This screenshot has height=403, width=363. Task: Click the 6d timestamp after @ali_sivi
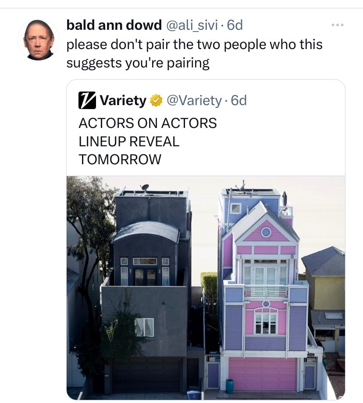pyautogui.click(x=235, y=25)
